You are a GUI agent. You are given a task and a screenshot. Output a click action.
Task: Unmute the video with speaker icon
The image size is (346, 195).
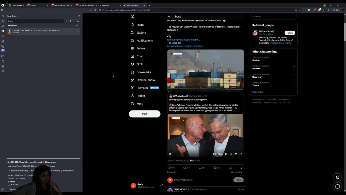pos(226,154)
